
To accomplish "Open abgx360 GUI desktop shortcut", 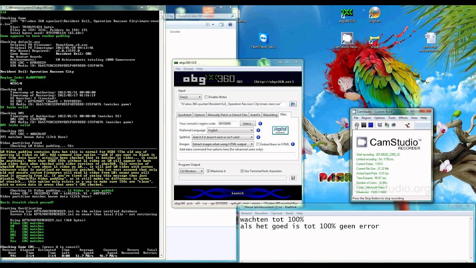I will point(347,15).
